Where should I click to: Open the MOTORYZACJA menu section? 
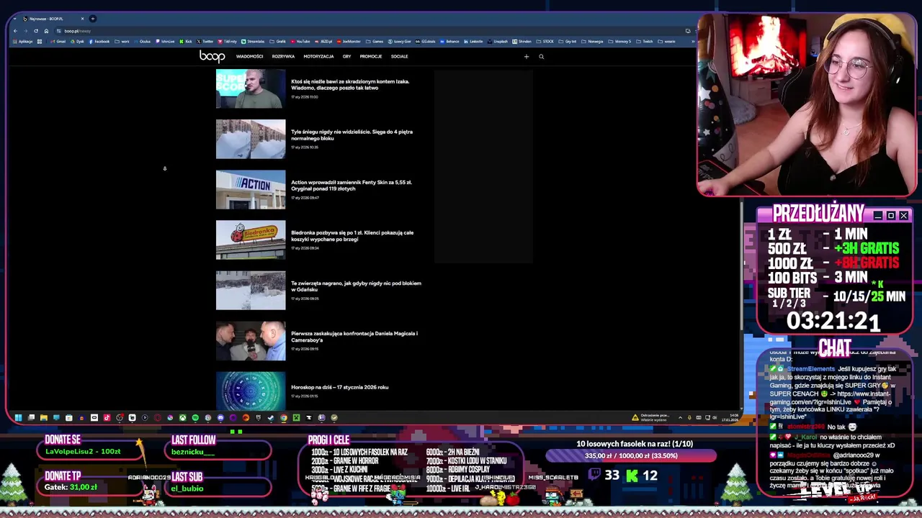[318, 56]
